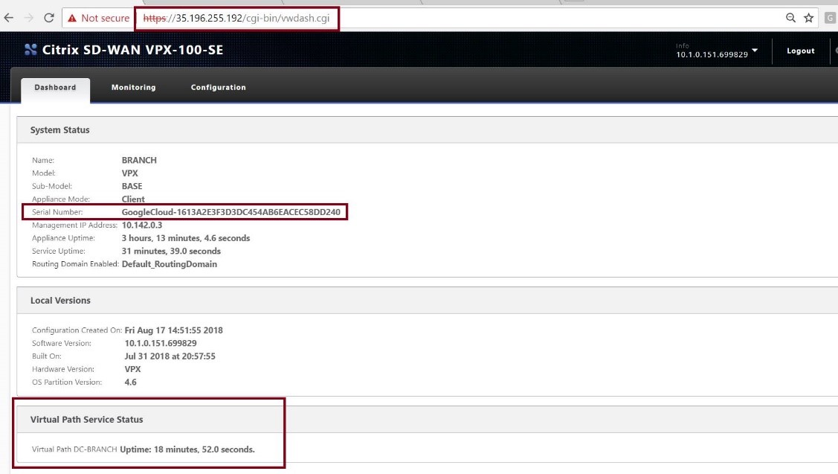Click the Virtual Path Service Status header
Image resolution: width=838 pixels, height=474 pixels.
(86, 420)
